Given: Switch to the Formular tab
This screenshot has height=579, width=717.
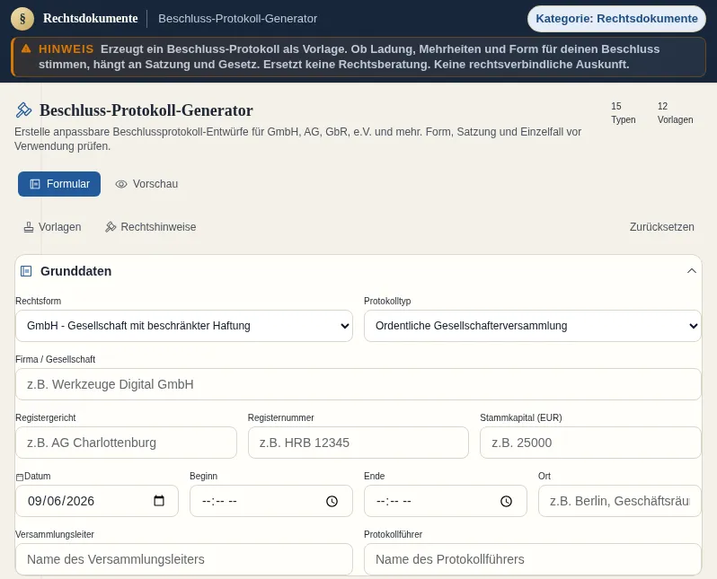Looking at the screenshot, I should (59, 184).
